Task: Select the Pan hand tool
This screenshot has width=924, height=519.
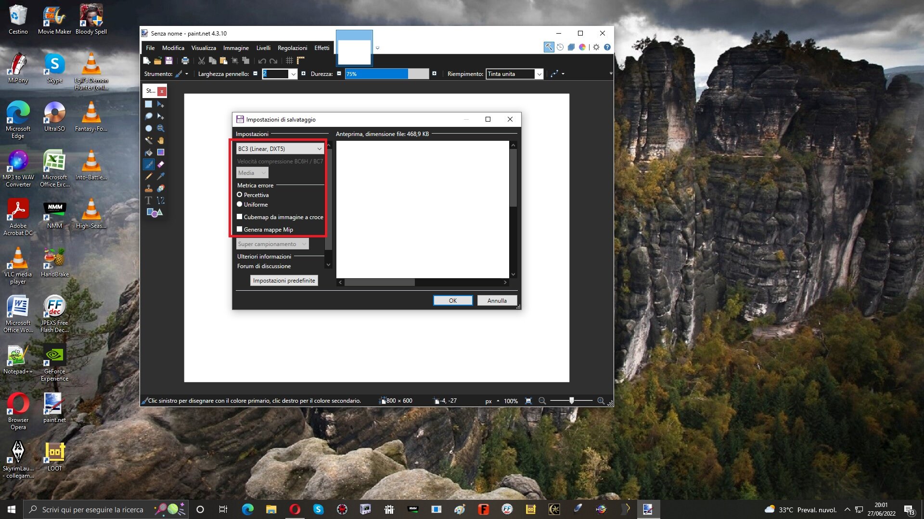Action: pyautogui.click(x=161, y=140)
